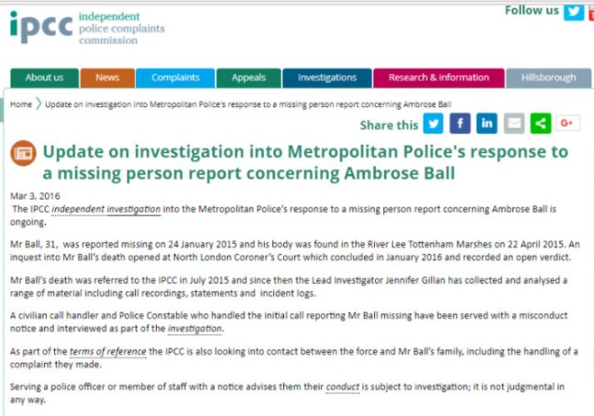The height and width of the screenshot is (416, 594).
Task: Open Research & information tab
Action: pyautogui.click(x=438, y=78)
